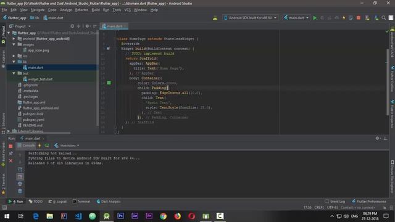Hot restart using green circular arrow in Run panel
The width and height of the screenshot is (395, 222).
47,146
